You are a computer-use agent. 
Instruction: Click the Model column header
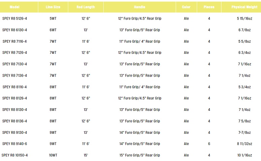point(14,7)
